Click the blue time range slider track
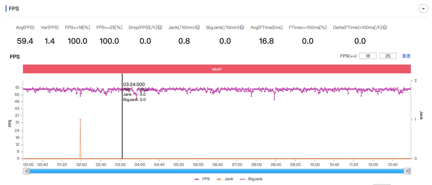 (x=217, y=171)
